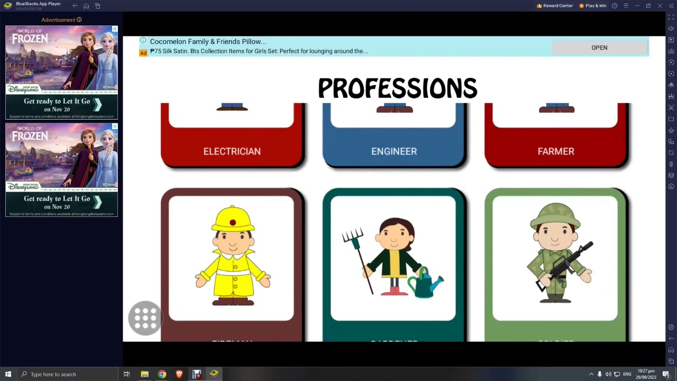Screen dimensions: 677x381
Task: Open the Reward Center
Action: (555, 6)
